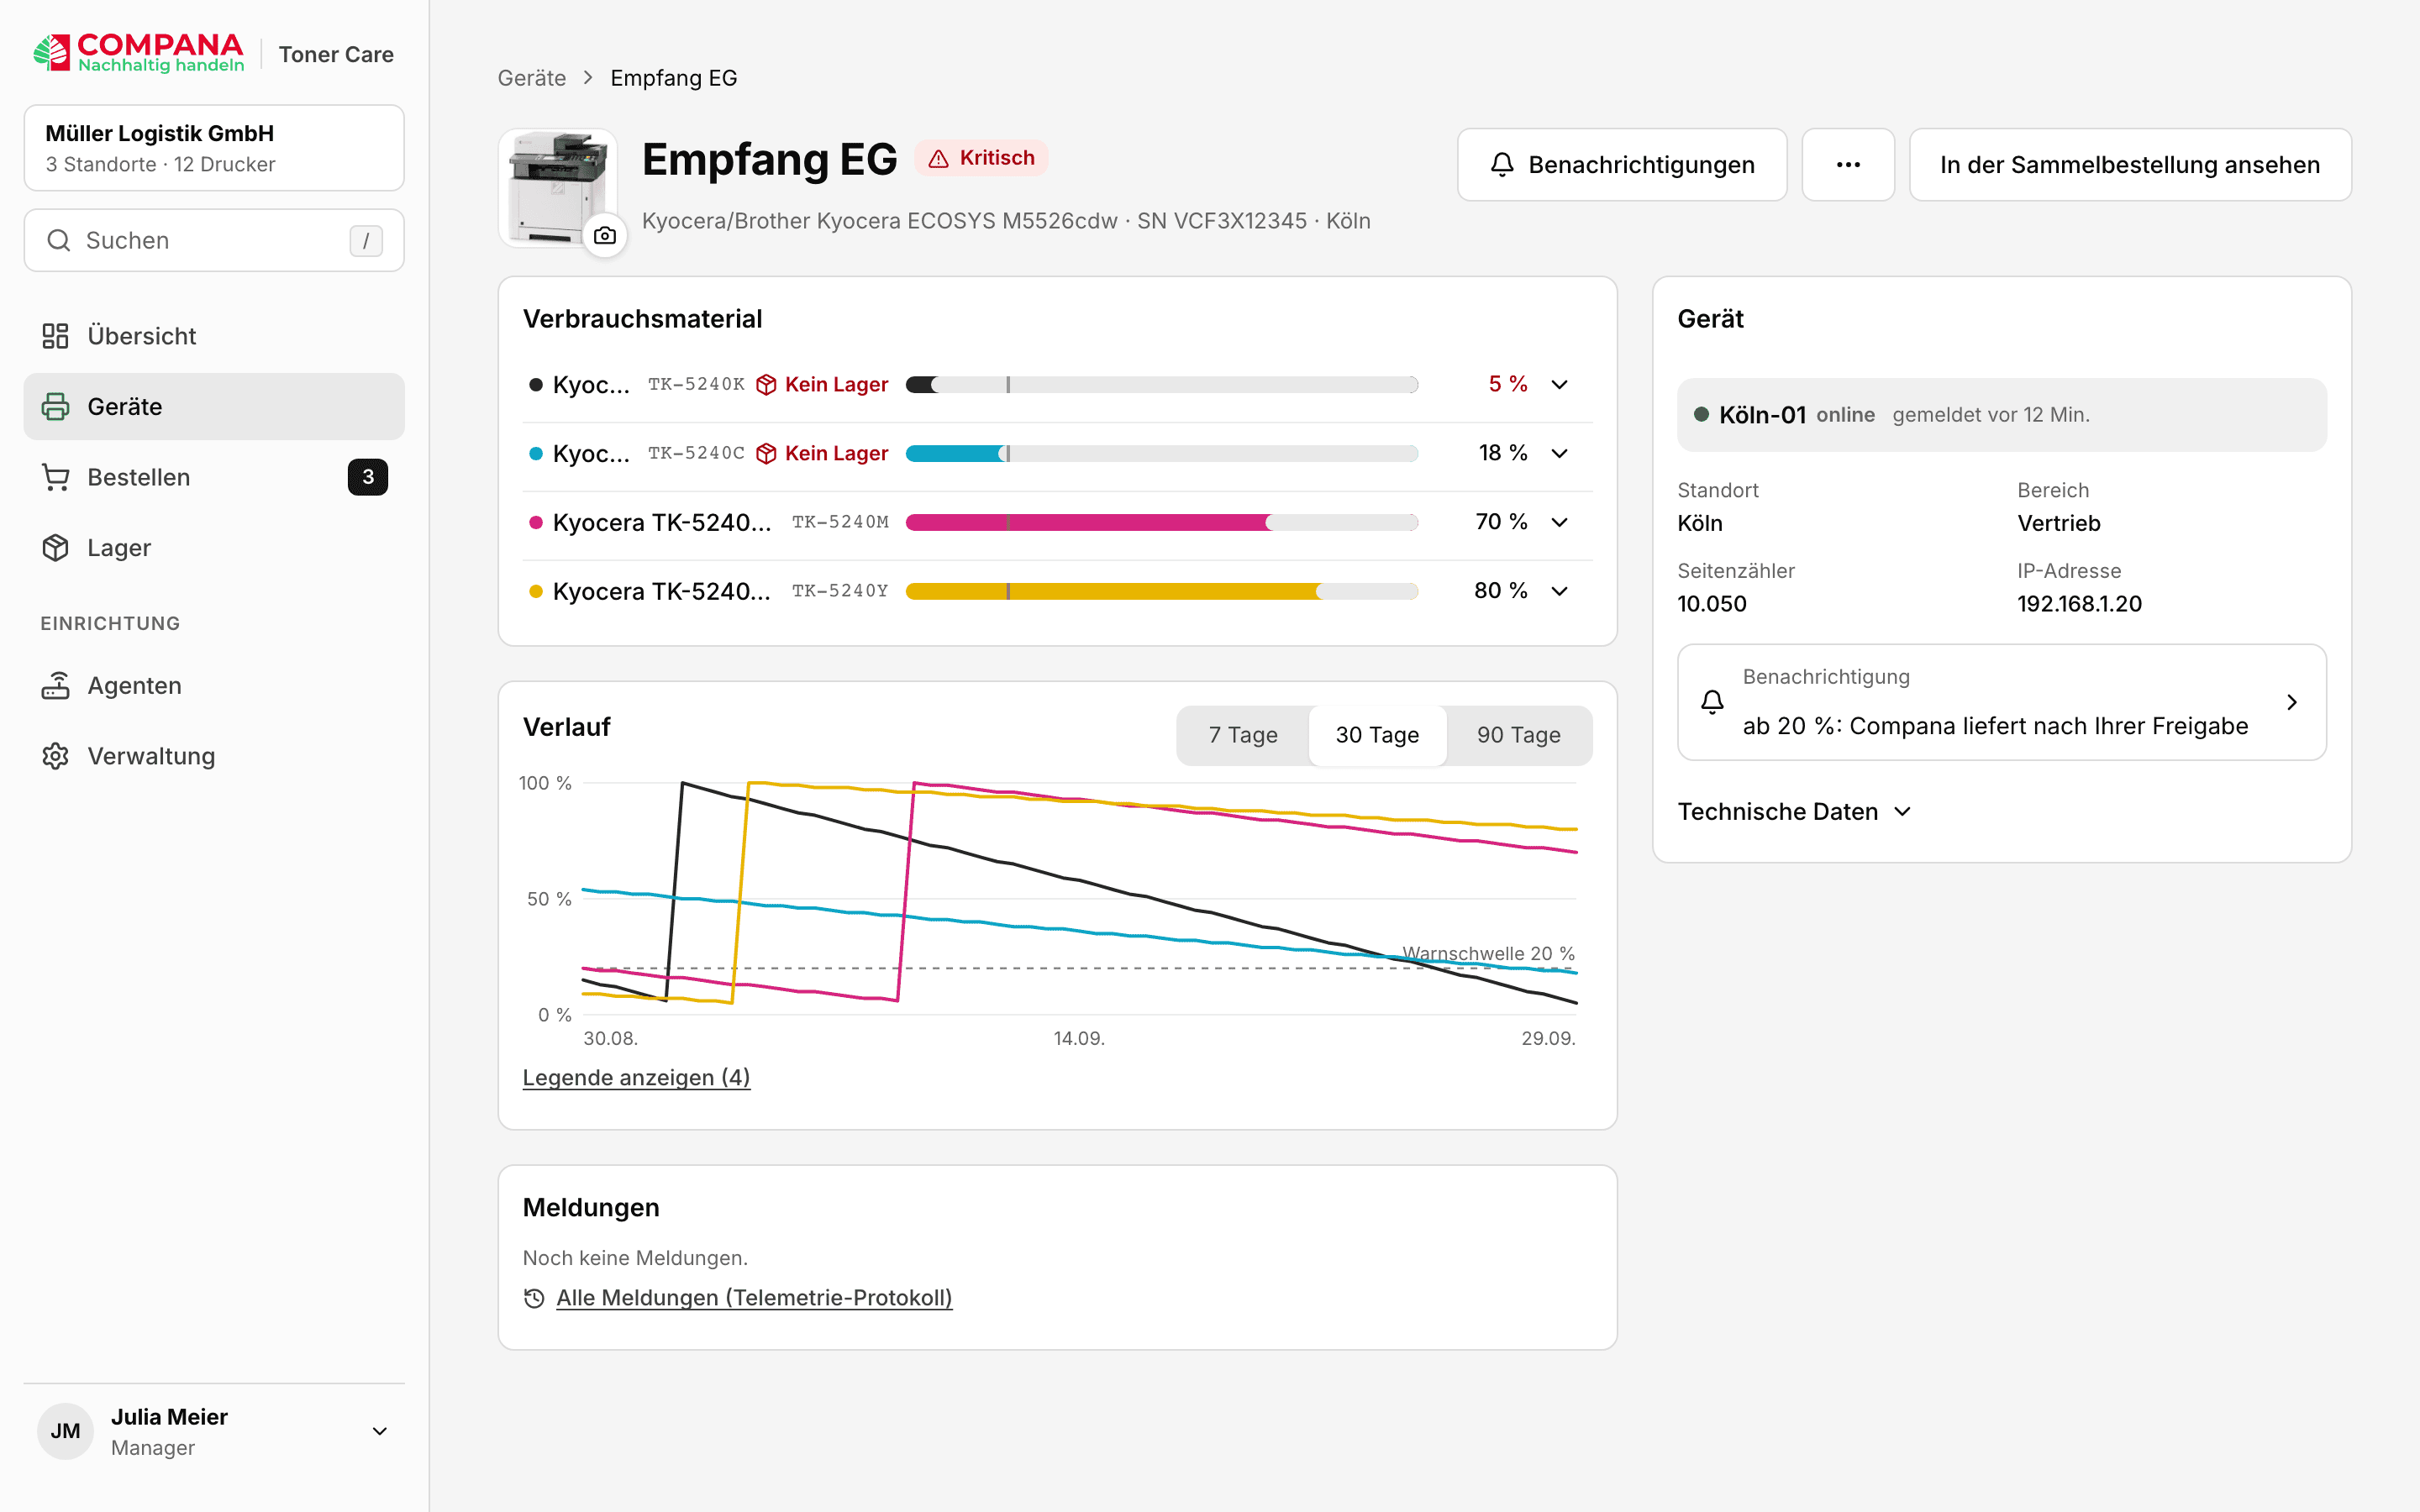The image size is (2420, 1512).
Task: Go to Geräte in sidebar
Action: click(x=214, y=407)
